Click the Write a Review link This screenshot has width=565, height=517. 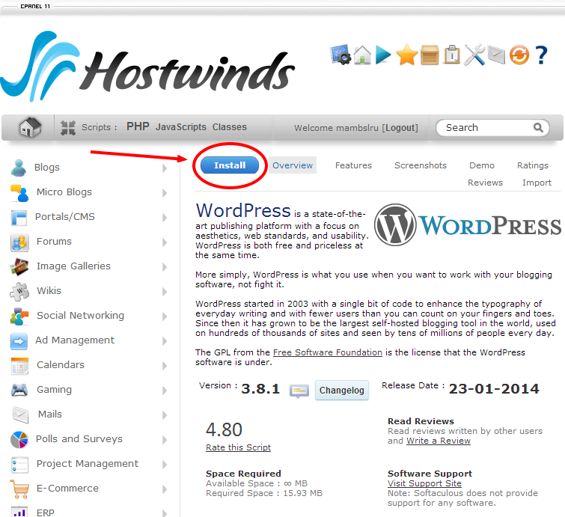[439, 441]
